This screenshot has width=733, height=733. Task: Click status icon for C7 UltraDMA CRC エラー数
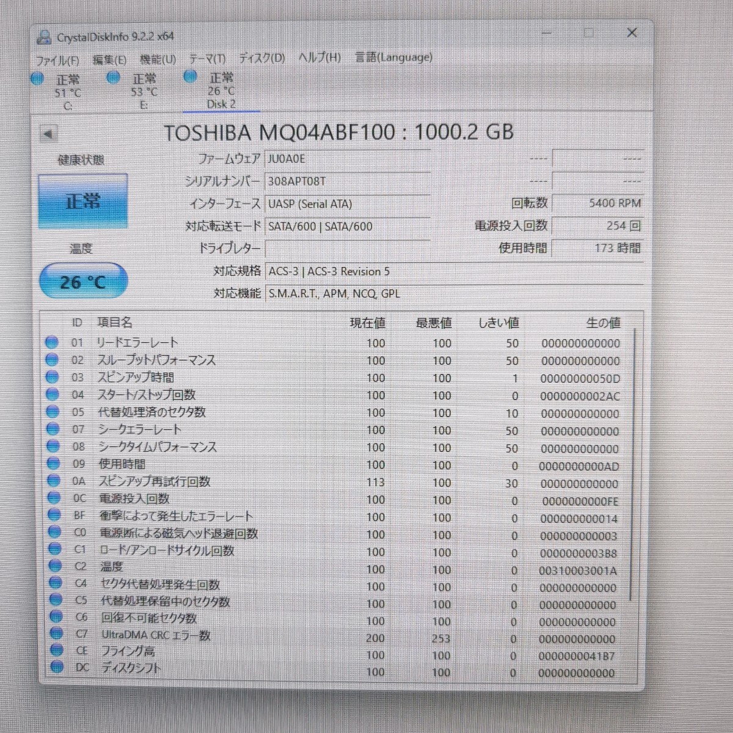click(x=56, y=633)
